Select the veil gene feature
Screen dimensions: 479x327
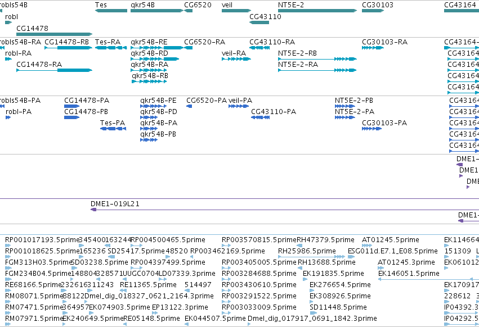[x=236, y=11]
